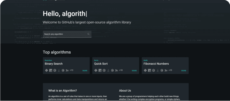Image resolution: width=230 pixels, height=101 pixels.
Task: Open Java implementation of Quick Sort
Action: point(108,71)
